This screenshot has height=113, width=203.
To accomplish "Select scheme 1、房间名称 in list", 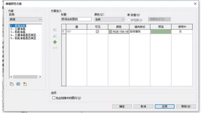I will tap(18, 26).
